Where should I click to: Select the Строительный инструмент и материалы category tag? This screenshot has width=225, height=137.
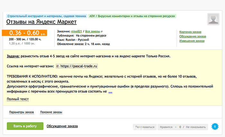pos(47,16)
